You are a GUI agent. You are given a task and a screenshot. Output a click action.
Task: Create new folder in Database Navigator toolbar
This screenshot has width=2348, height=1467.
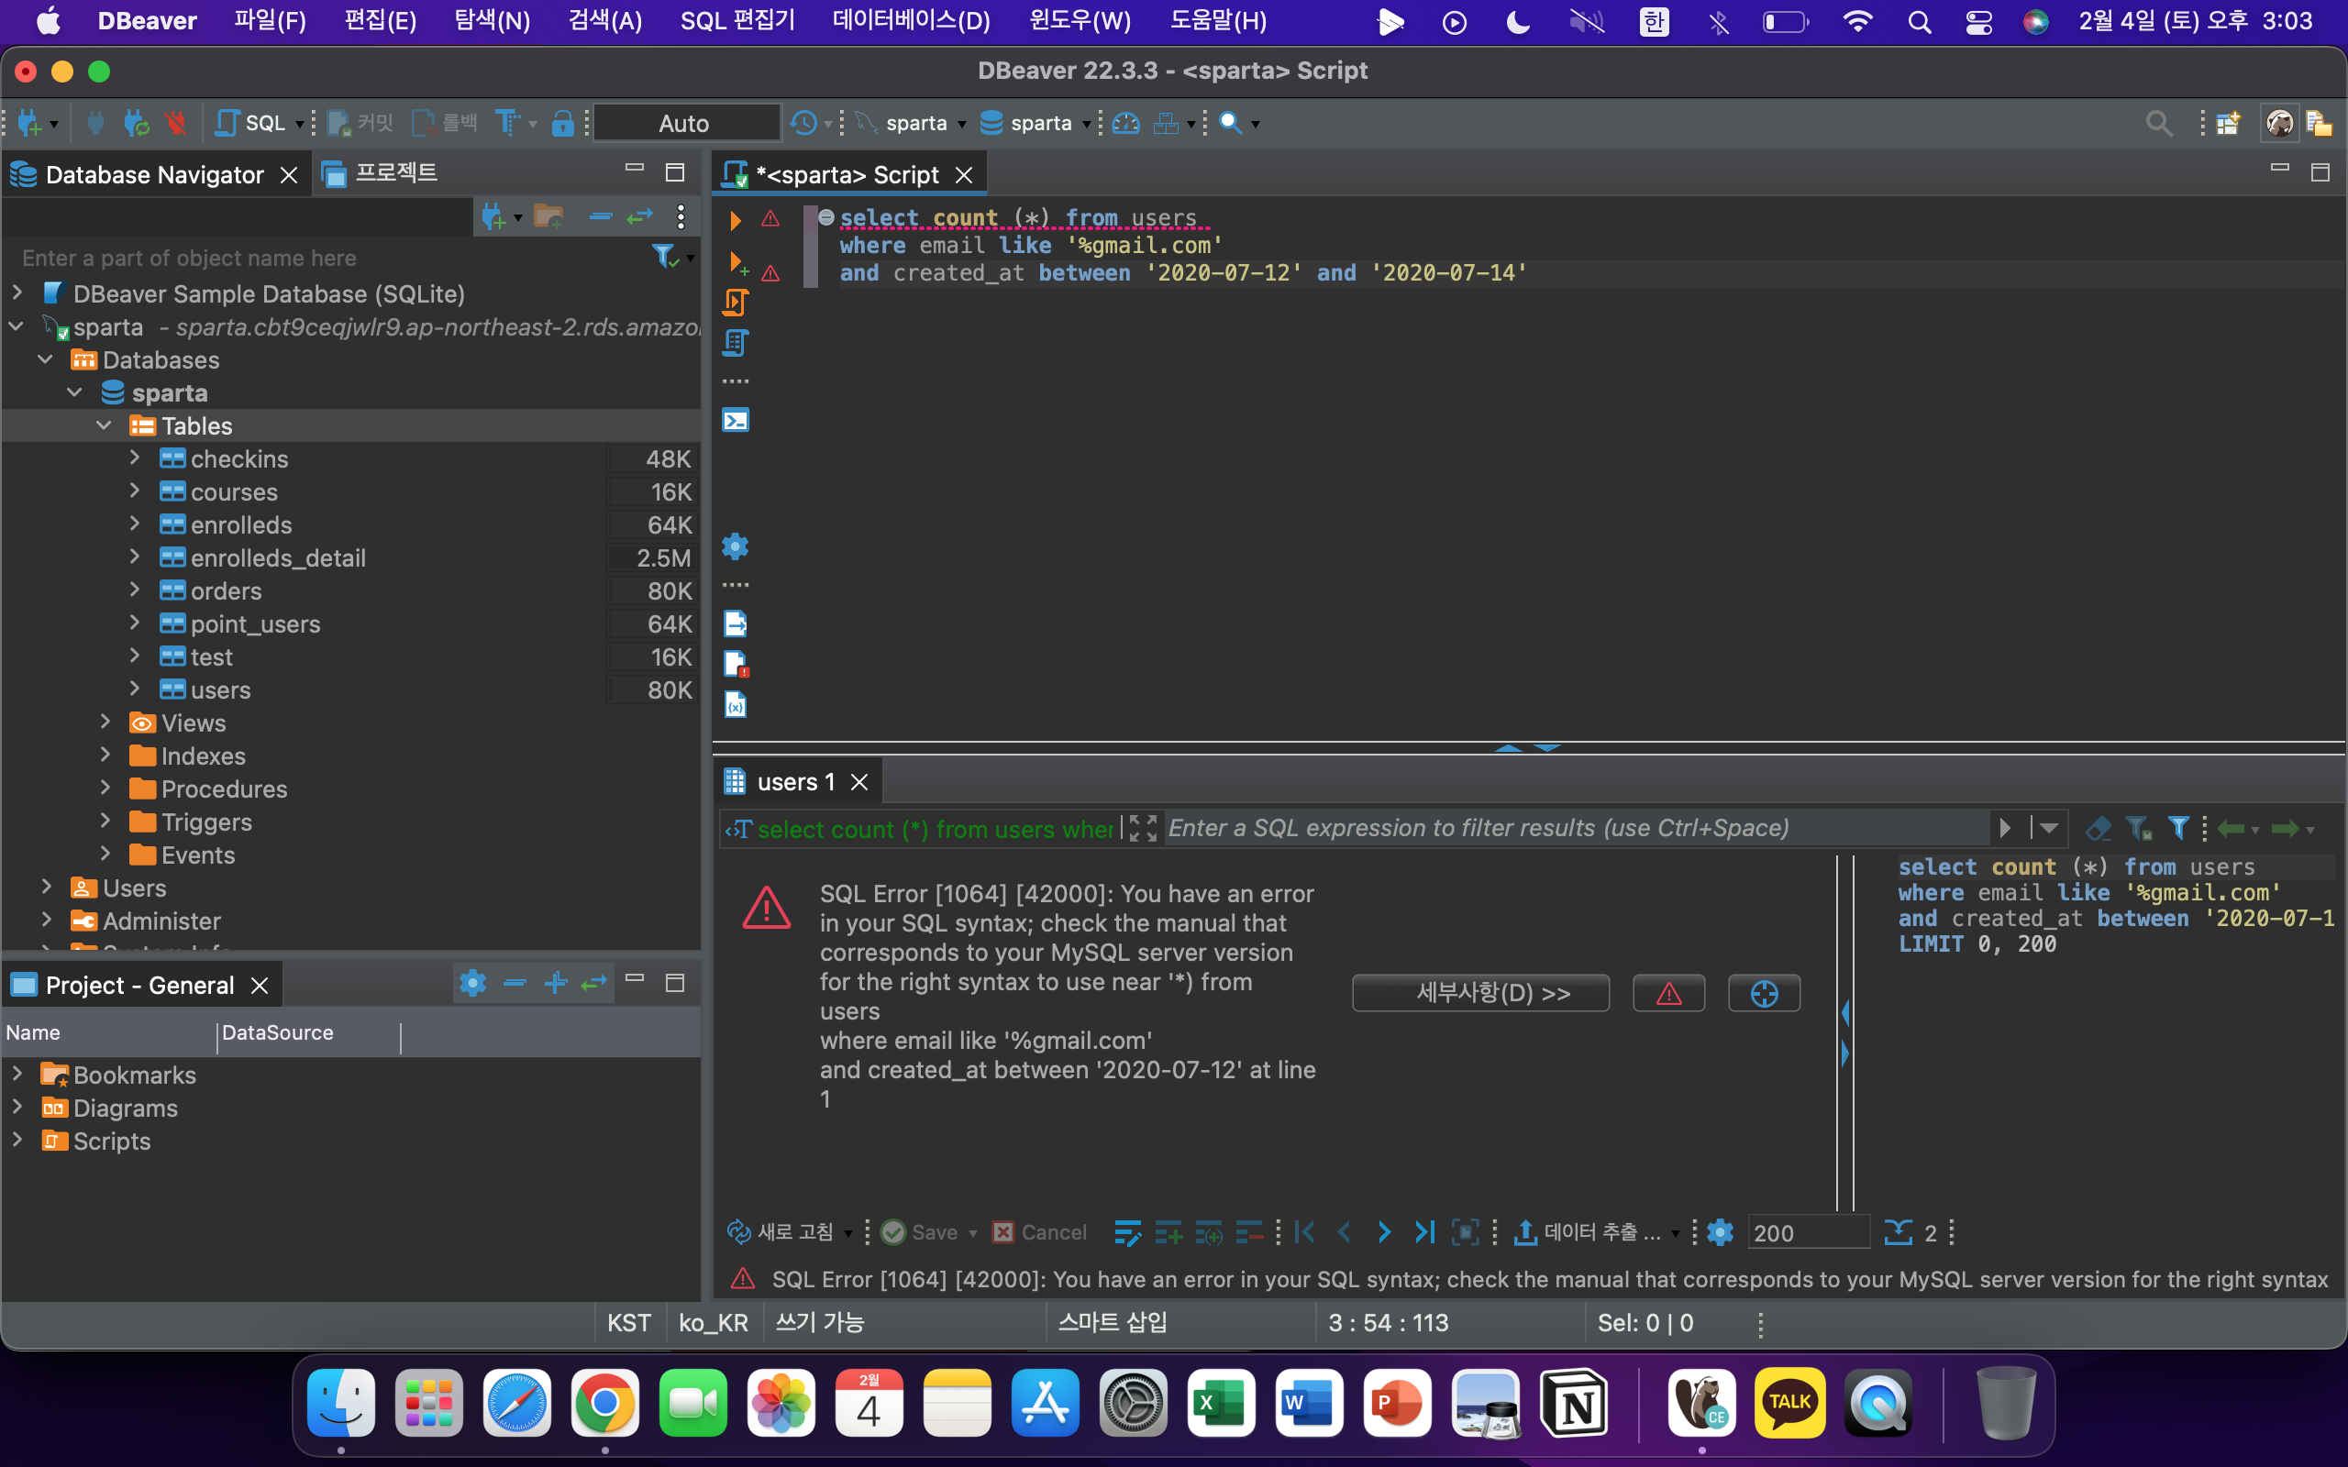tap(549, 216)
